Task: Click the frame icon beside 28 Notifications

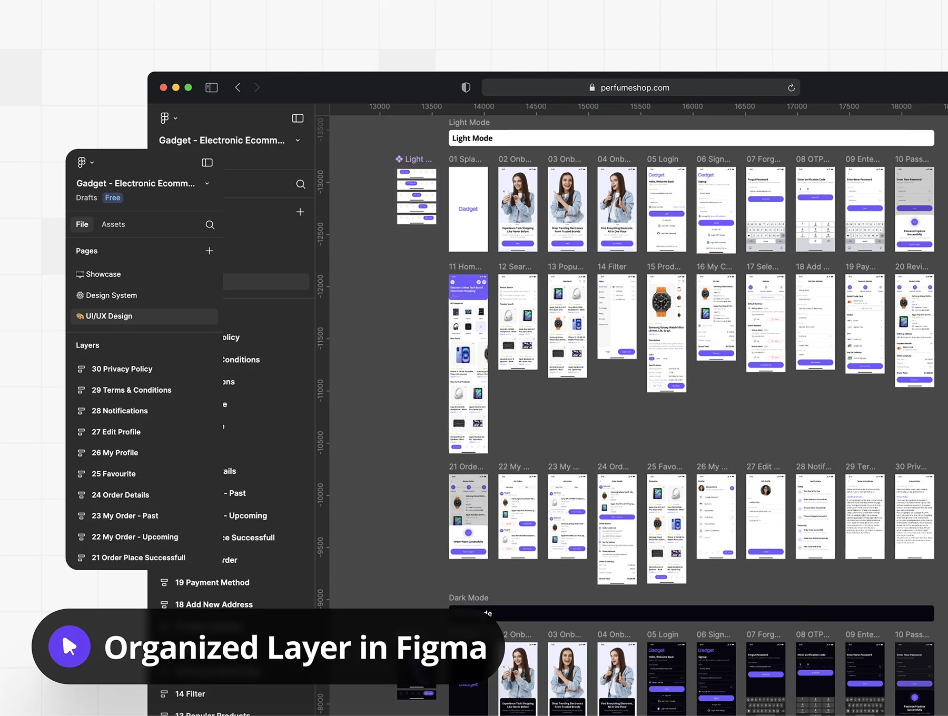Action: [81, 411]
